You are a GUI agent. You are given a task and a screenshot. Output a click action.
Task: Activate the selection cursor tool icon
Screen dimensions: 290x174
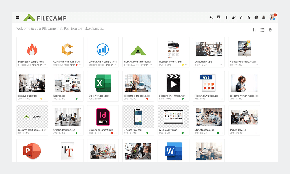219,17
